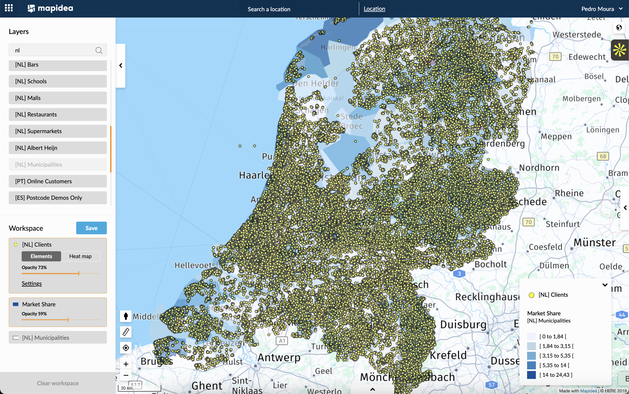Collapse the left Layers panel arrow

(x=121, y=65)
